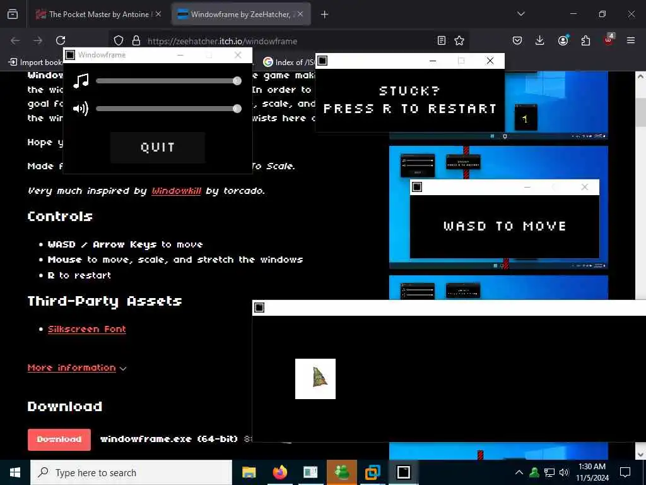Click the windowframe.exe (64-bit) filename text
646x485 pixels.
click(169, 439)
